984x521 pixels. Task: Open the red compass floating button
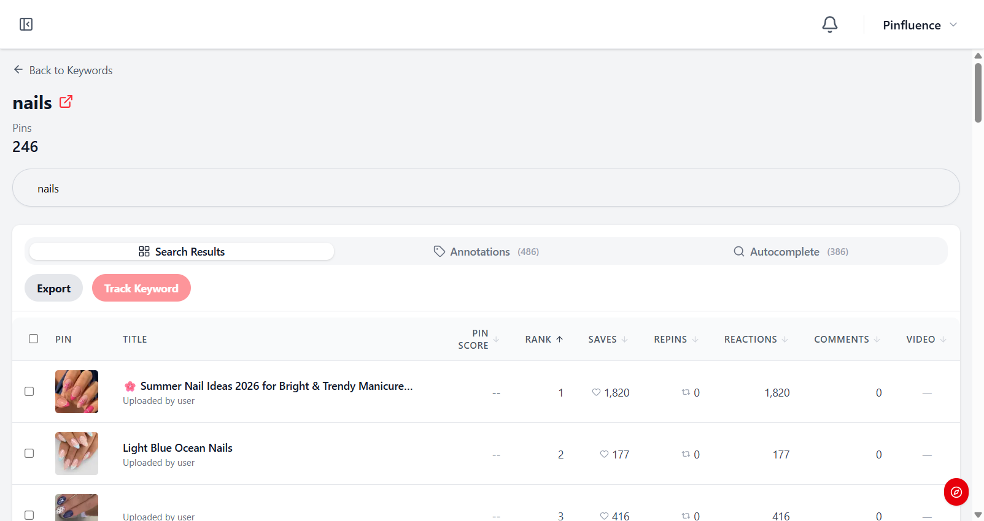pos(956,492)
